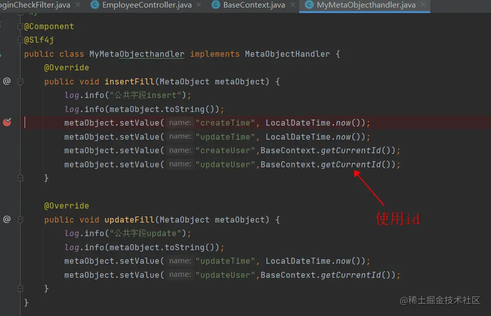Image resolution: width=491 pixels, height=316 pixels.
Task: Click the MetaObjectHandler interface name
Action: pos(288,54)
